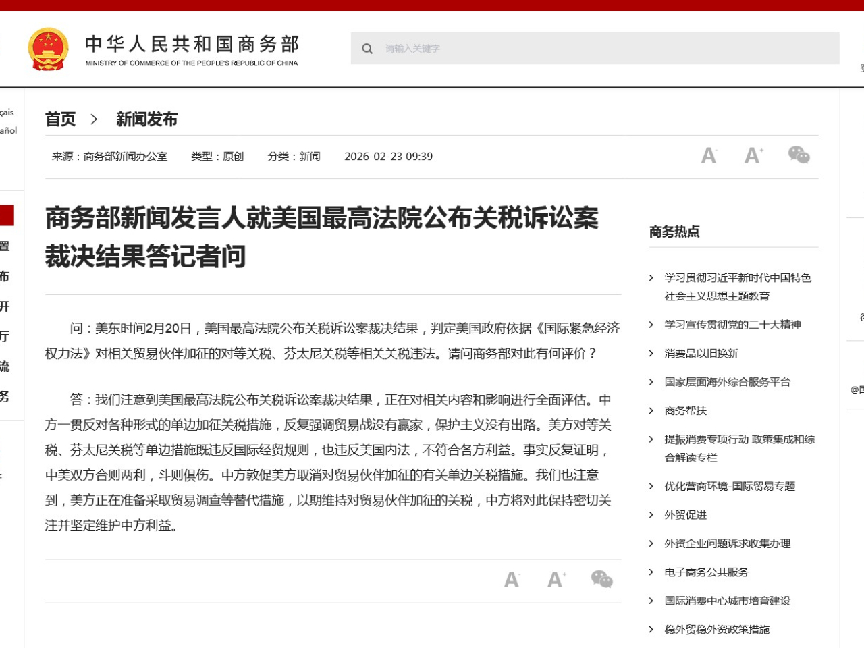Open the 优化营商环境-国际贸易专题 link
864x648 pixels.
pos(729,485)
